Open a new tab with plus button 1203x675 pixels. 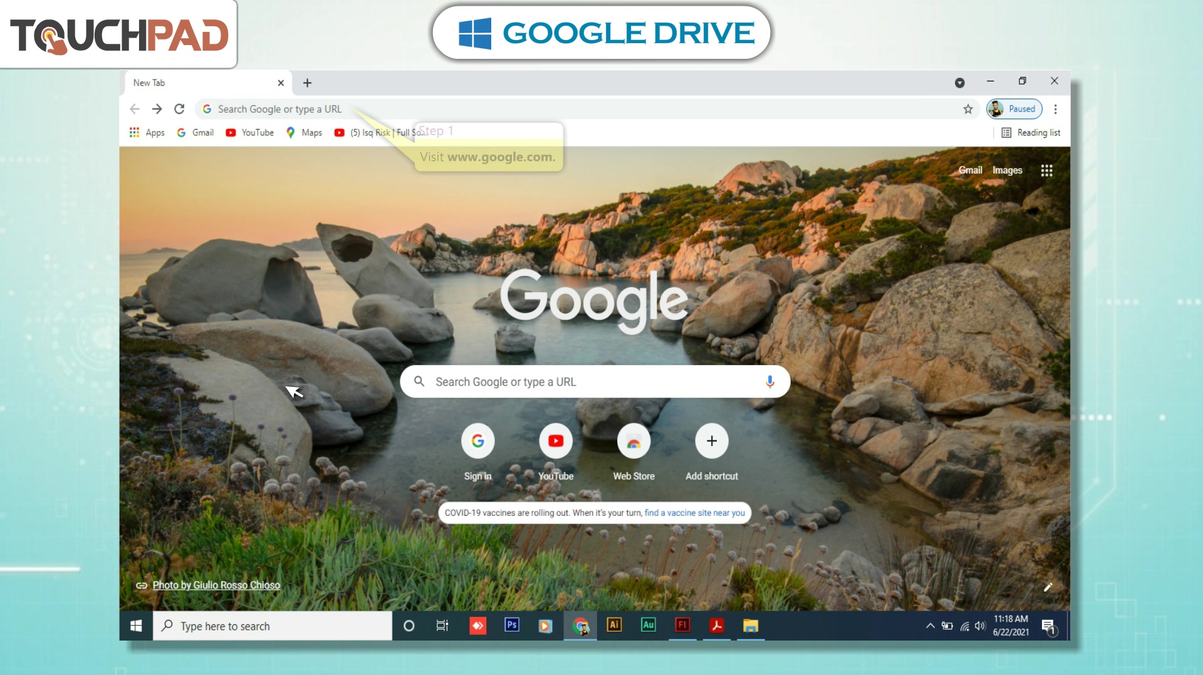click(307, 83)
